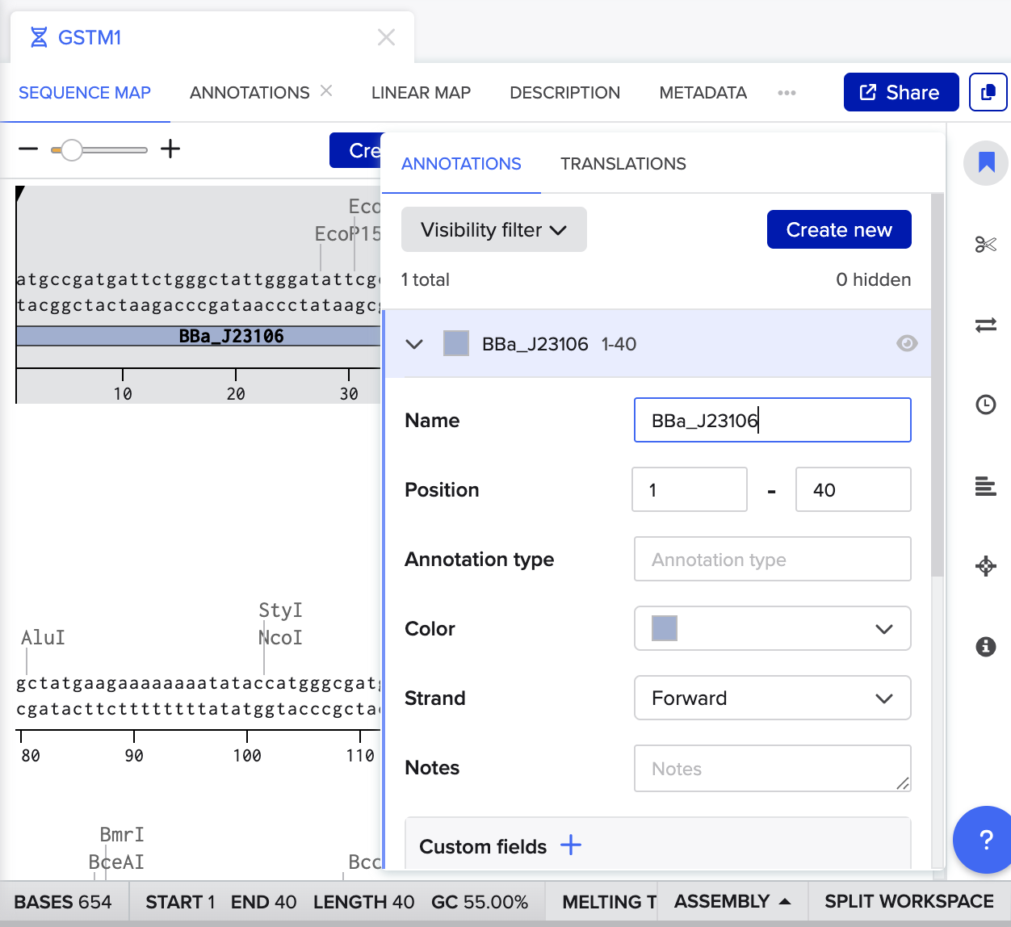Viewport: 1011px width, 927px height.
Task: Open the Color dropdown
Action: (772, 628)
